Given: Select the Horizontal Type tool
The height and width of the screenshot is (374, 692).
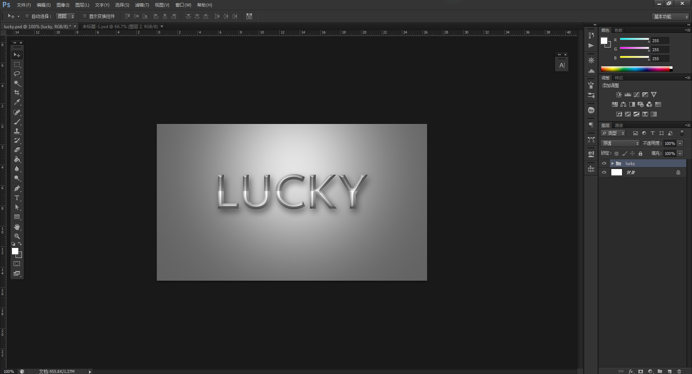Looking at the screenshot, I should pyautogui.click(x=17, y=198).
